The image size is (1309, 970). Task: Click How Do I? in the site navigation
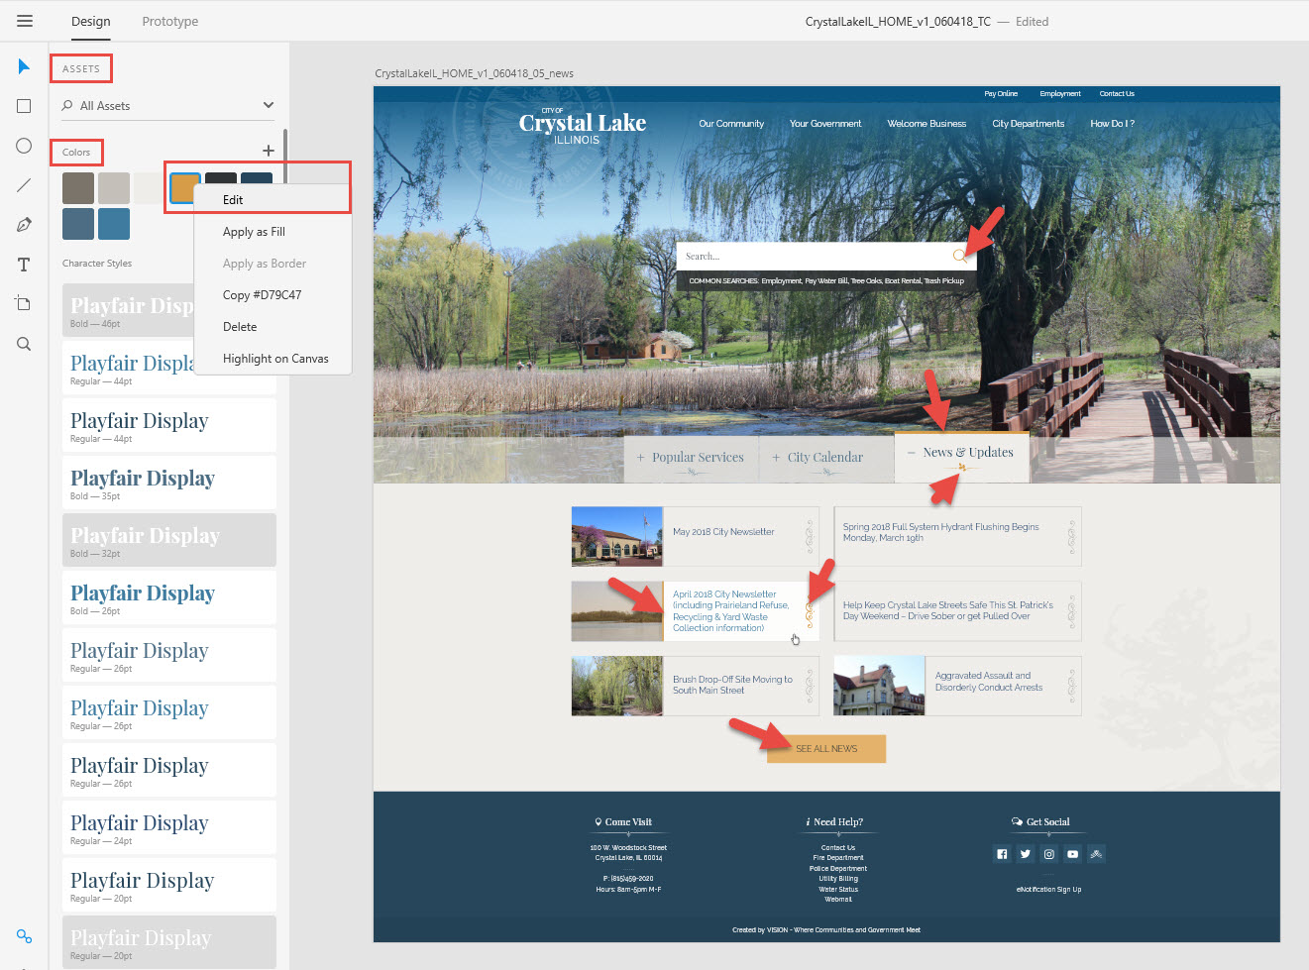[x=1112, y=124]
